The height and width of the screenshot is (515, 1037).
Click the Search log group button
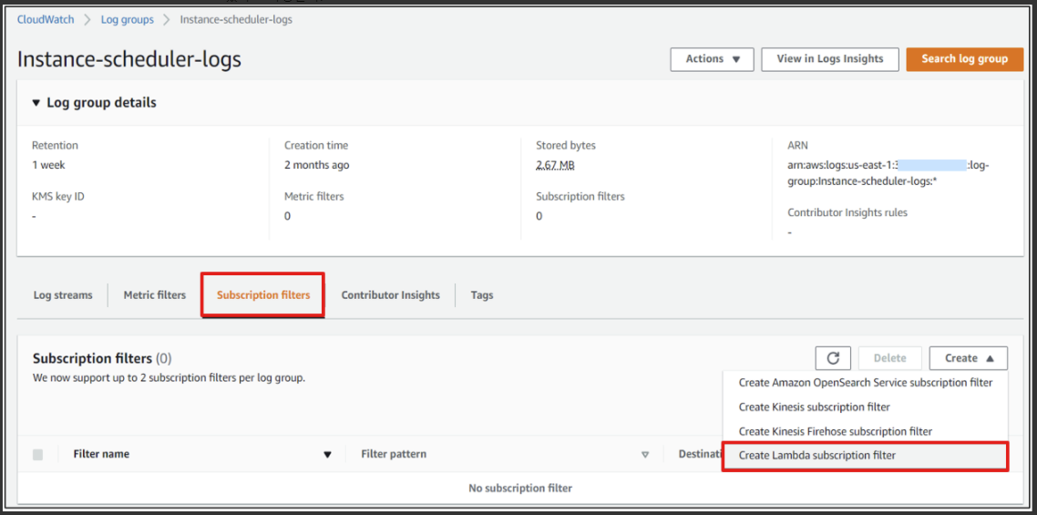[x=964, y=59]
